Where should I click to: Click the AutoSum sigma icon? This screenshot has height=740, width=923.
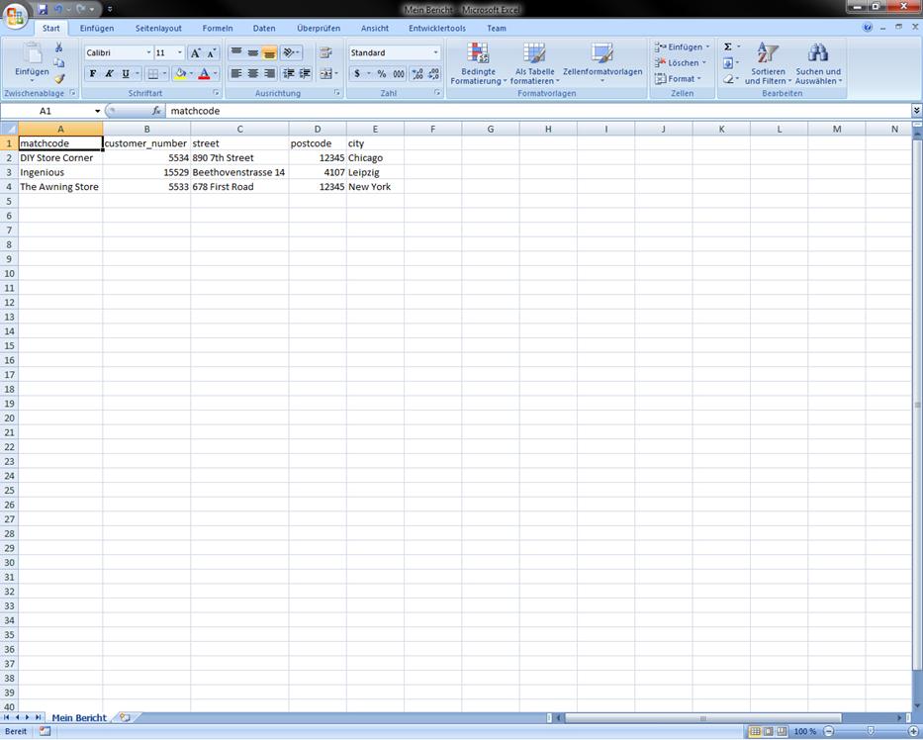tap(727, 46)
